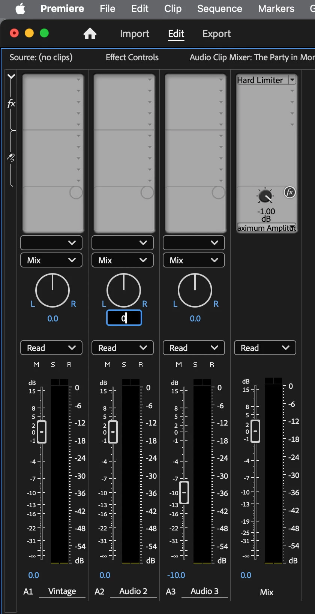The height and width of the screenshot is (614, 315).
Task: Open Mix track Read automation dropdown
Action: pos(265,348)
